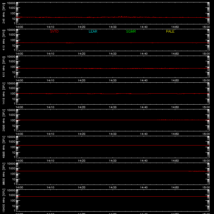Viewport: 214px width, 214px height.
Task: Click 14:10 under the 245 MHz plot
Action: click(50, 27)
